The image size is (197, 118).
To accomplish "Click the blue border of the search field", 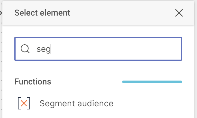I will point(98,37).
